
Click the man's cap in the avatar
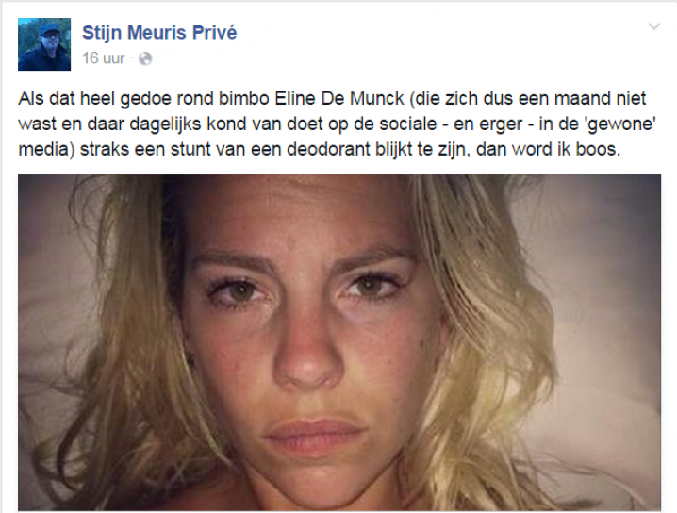point(51,28)
